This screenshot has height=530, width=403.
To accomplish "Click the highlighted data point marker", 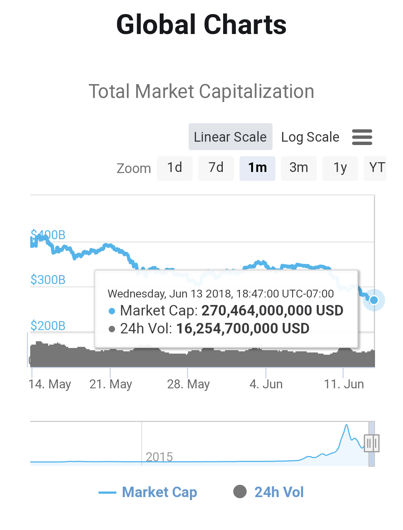I will (x=374, y=300).
